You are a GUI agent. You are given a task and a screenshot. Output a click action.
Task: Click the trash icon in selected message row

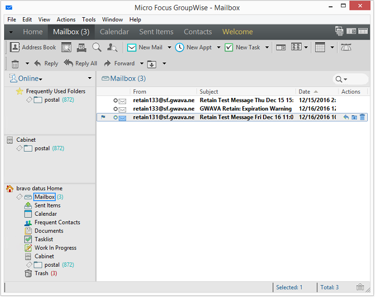(x=362, y=118)
